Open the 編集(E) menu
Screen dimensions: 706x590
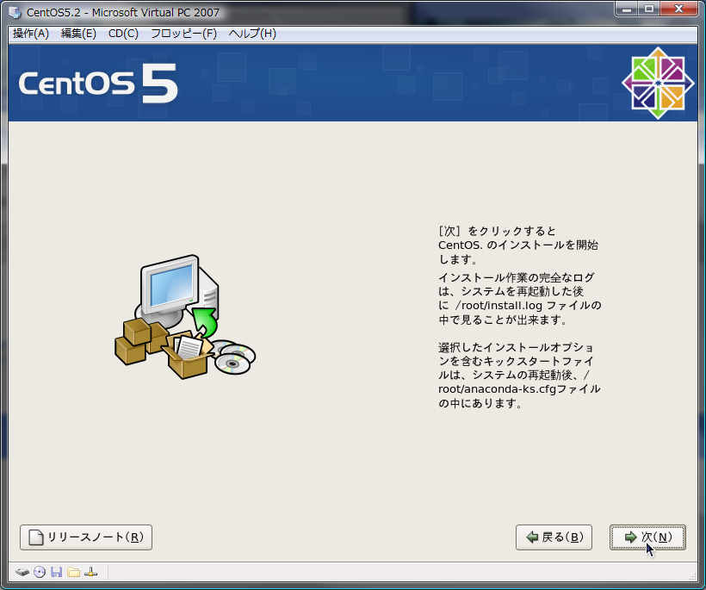[78, 34]
